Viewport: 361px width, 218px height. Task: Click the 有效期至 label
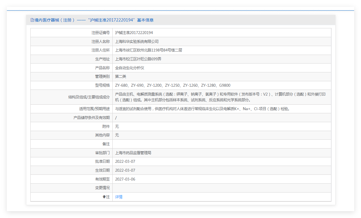[x=102, y=179]
